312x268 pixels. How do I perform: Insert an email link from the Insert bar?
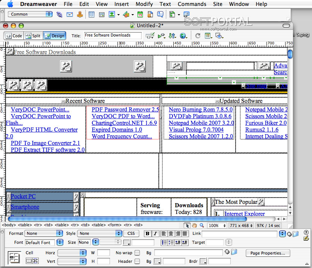[70, 14]
